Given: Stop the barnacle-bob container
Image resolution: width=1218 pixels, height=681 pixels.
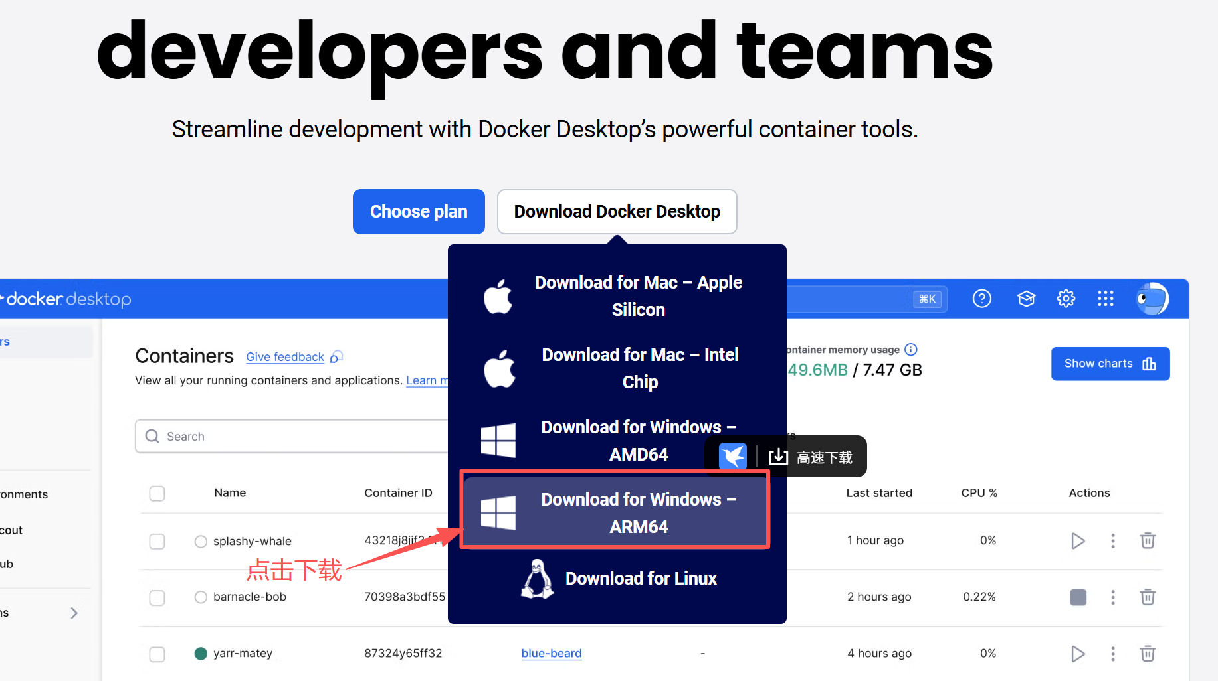Looking at the screenshot, I should click(x=1078, y=597).
